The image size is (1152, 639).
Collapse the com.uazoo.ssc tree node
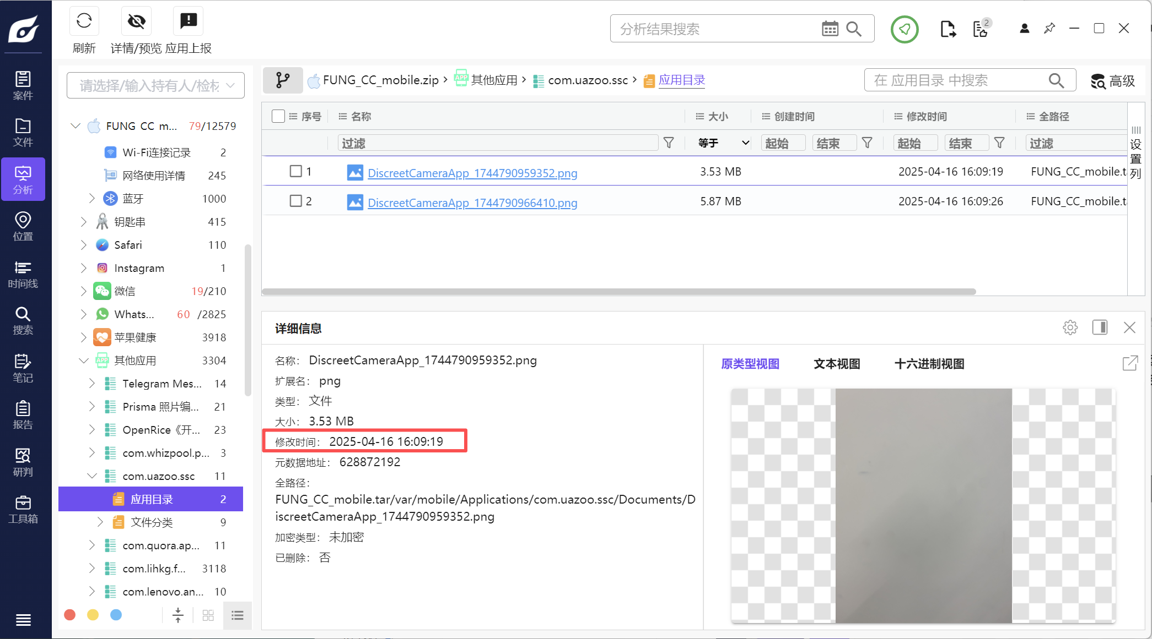[92, 476]
